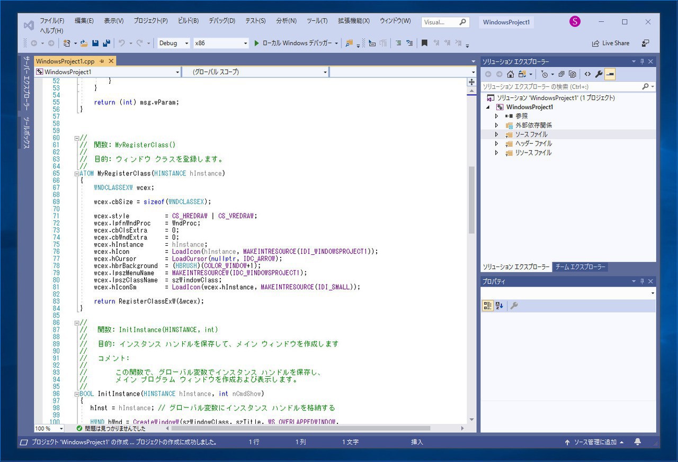Start debugging with the green play icon
Screen dimensions: 678x462
pos(256,43)
